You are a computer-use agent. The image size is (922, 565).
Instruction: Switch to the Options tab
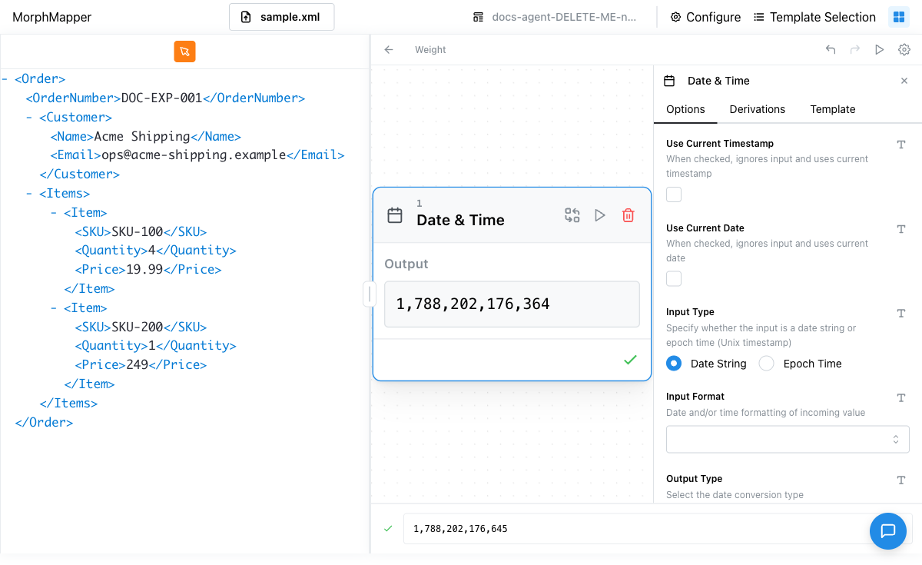point(685,109)
